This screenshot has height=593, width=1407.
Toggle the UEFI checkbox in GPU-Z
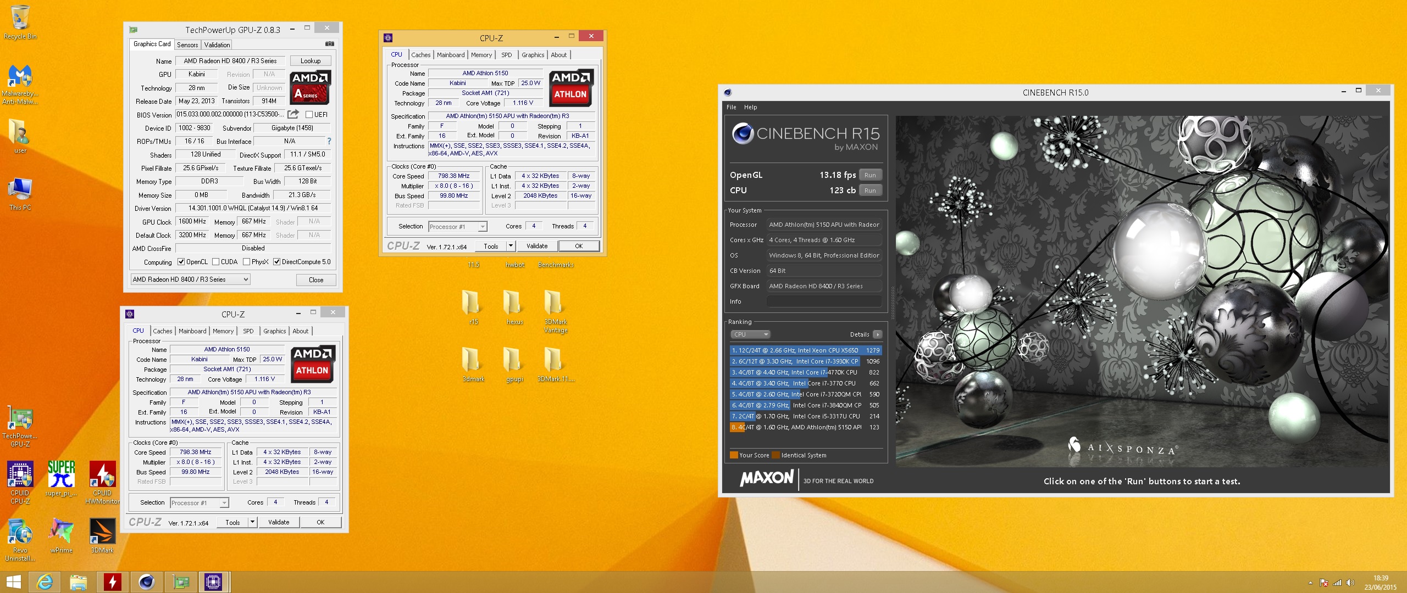tap(309, 115)
